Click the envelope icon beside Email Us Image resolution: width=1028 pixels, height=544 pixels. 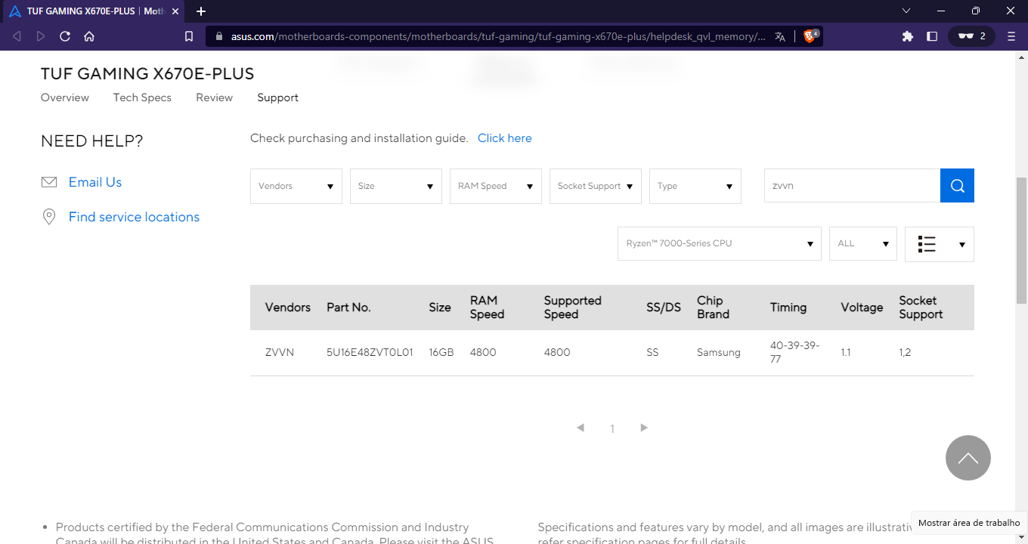[x=49, y=182]
